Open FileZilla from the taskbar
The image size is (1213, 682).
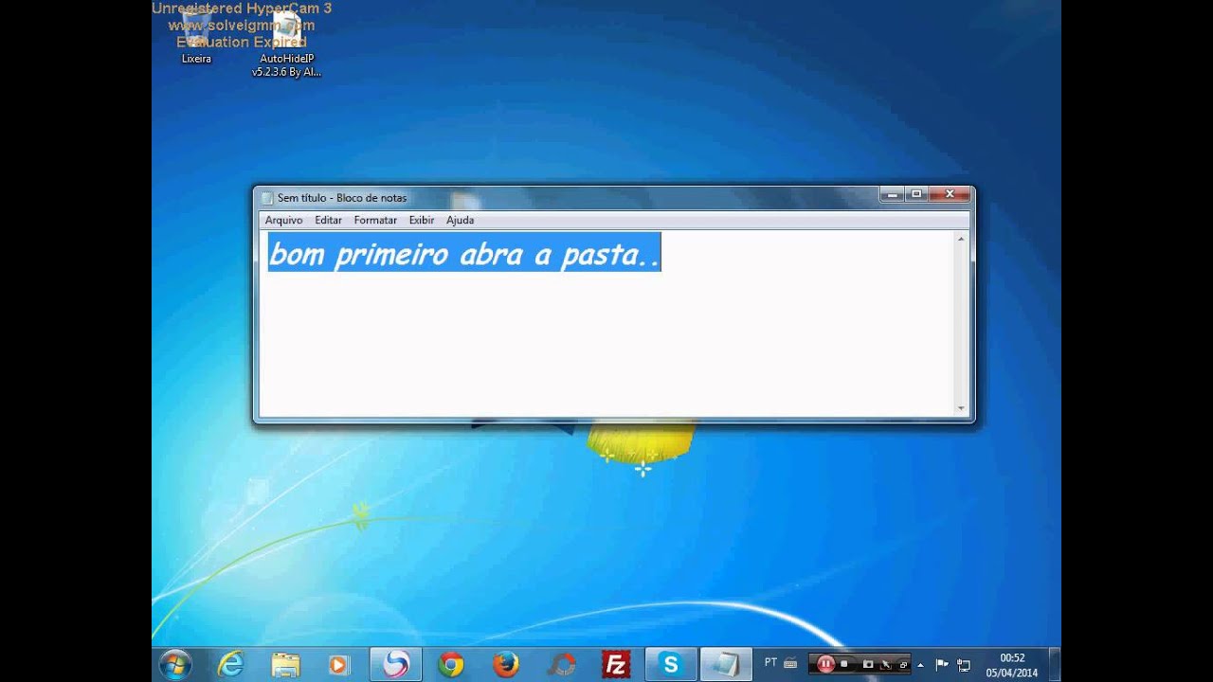tap(616, 665)
